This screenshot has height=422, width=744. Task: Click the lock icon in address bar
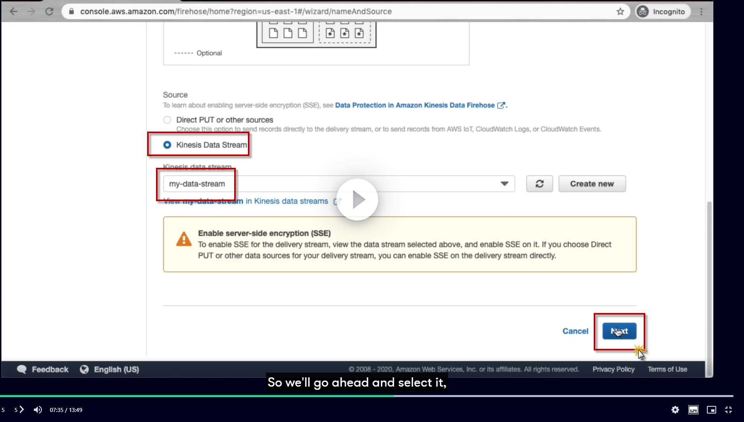point(71,11)
